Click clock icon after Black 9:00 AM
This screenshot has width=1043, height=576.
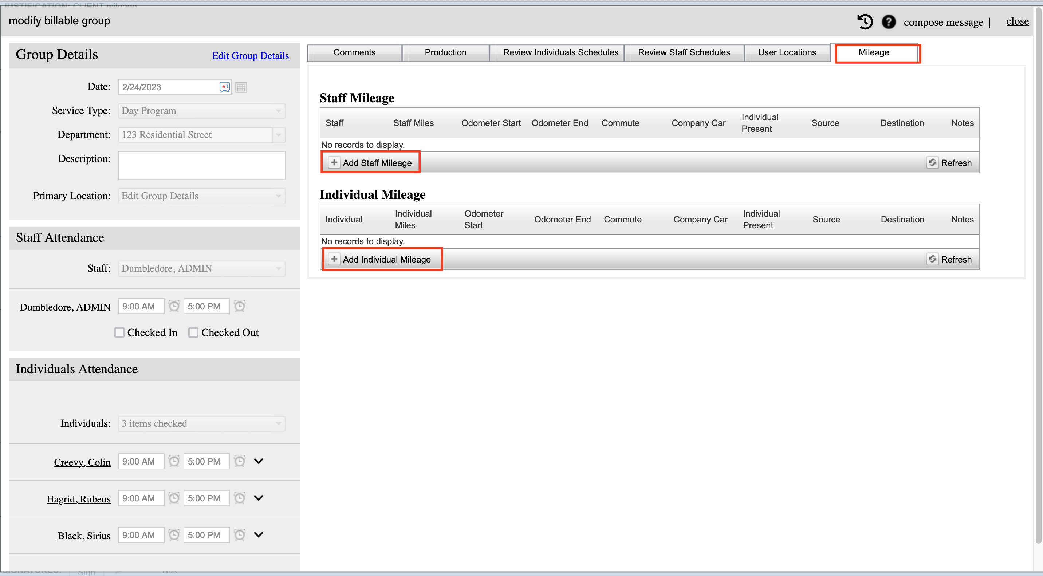click(x=174, y=535)
